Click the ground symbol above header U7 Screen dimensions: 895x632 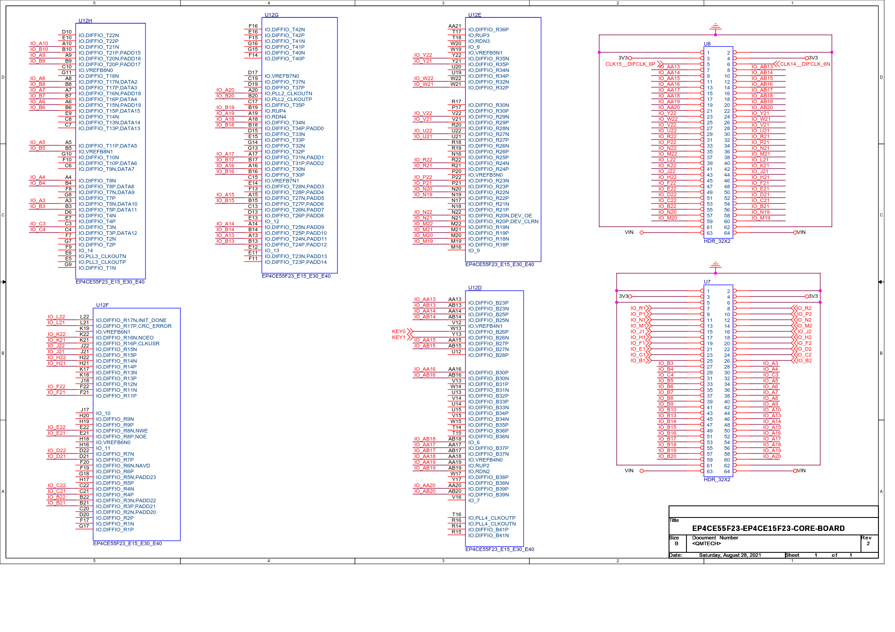coord(715,265)
